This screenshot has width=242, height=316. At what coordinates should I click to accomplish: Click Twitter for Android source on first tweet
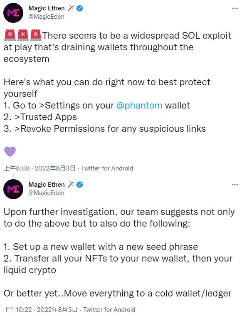click(107, 168)
